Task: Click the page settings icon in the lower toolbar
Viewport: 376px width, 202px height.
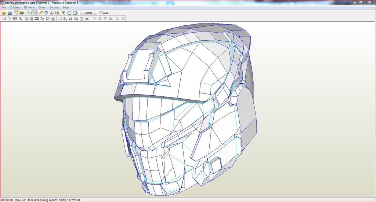Action: pos(81,18)
